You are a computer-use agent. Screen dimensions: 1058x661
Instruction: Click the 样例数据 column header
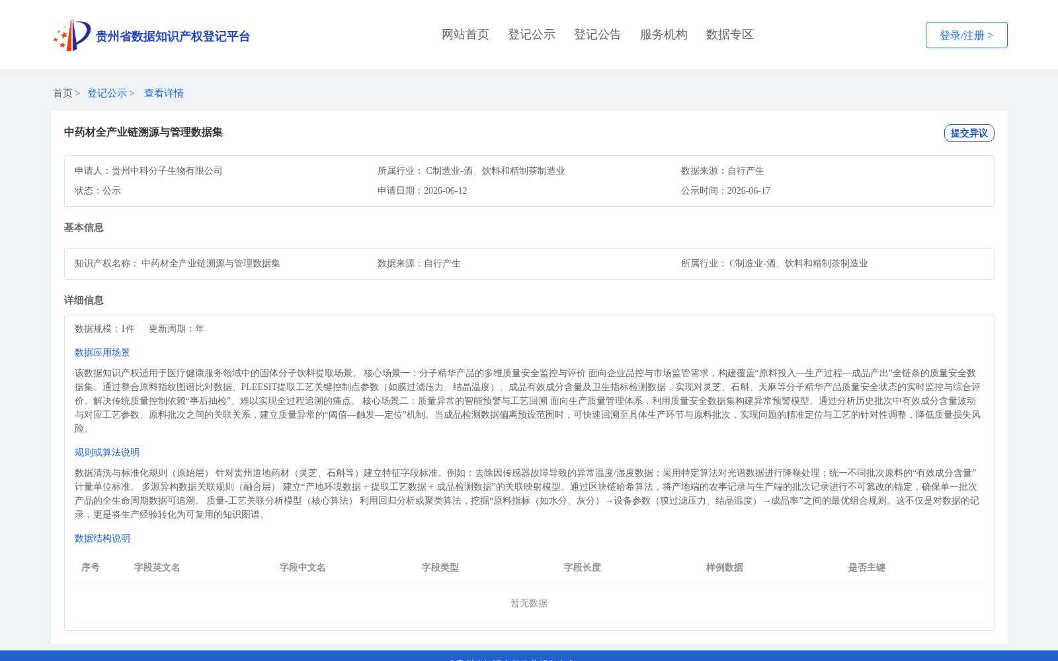coord(725,567)
